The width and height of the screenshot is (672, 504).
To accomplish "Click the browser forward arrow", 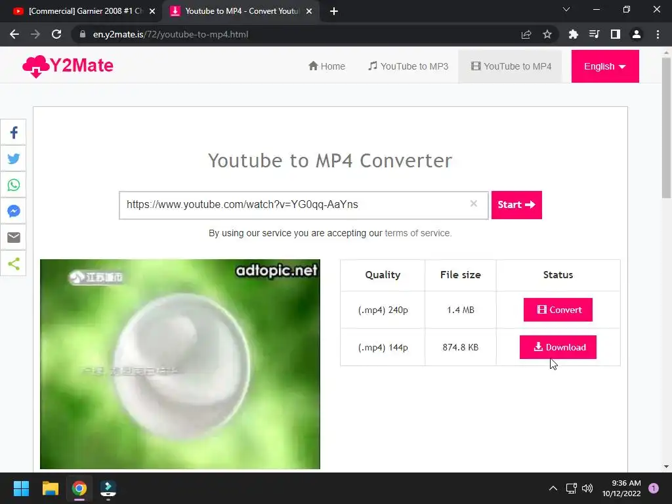I will (x=35, y=34).
